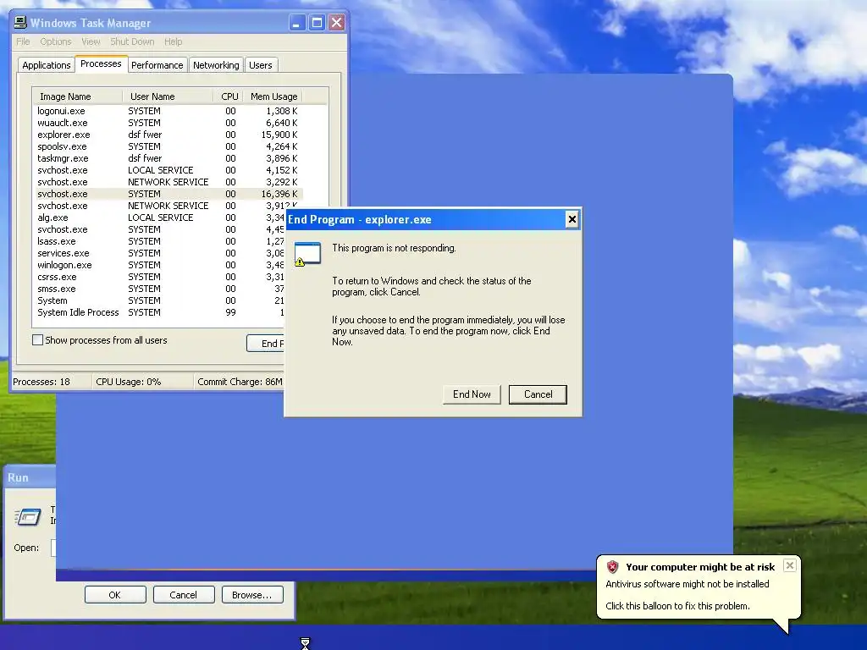
Task: Select the services.exe process row
Action: pyautogui.click(x=160, y=253)
